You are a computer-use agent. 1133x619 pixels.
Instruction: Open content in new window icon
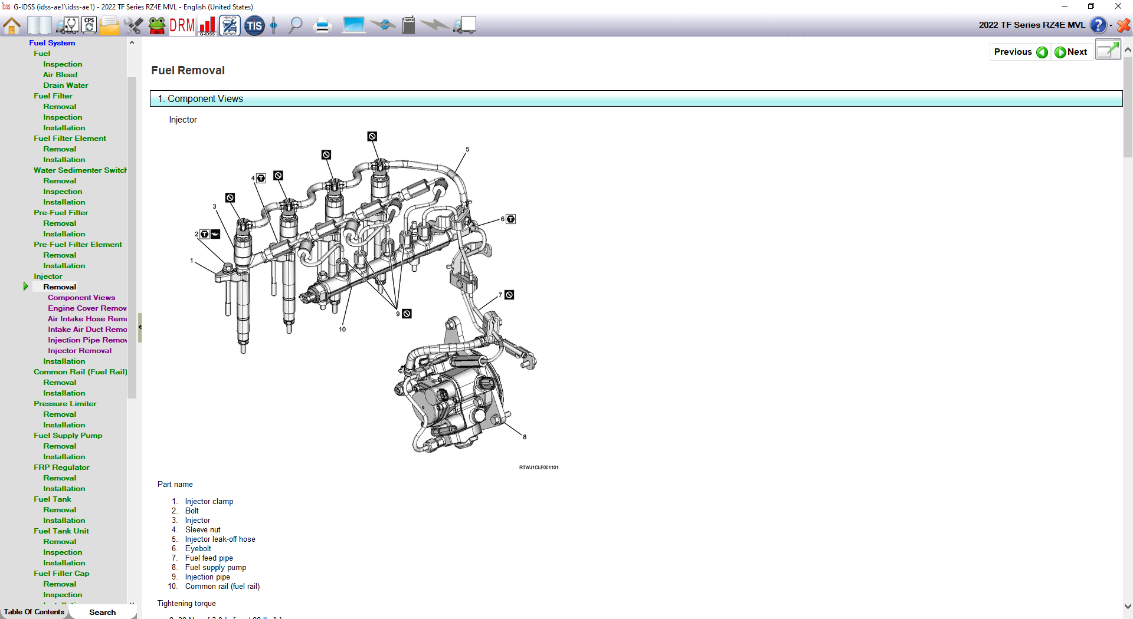pos(1108,51)
